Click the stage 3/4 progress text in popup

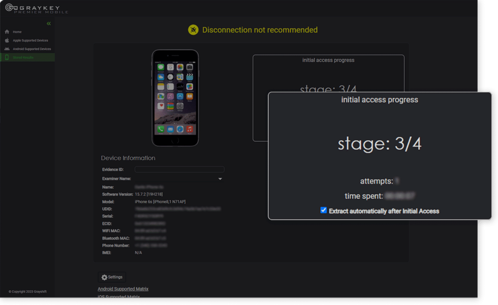[x=380, y=144]
